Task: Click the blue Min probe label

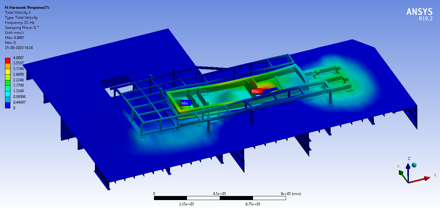Action: tap(185, 103)
